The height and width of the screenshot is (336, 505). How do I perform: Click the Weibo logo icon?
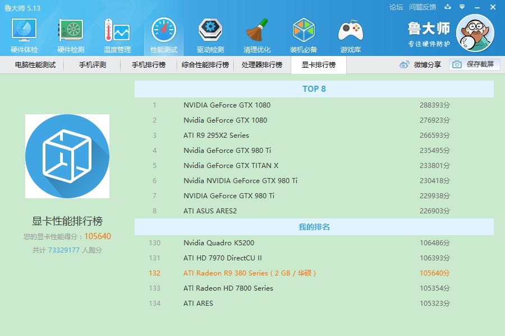[x=405, y=64]
